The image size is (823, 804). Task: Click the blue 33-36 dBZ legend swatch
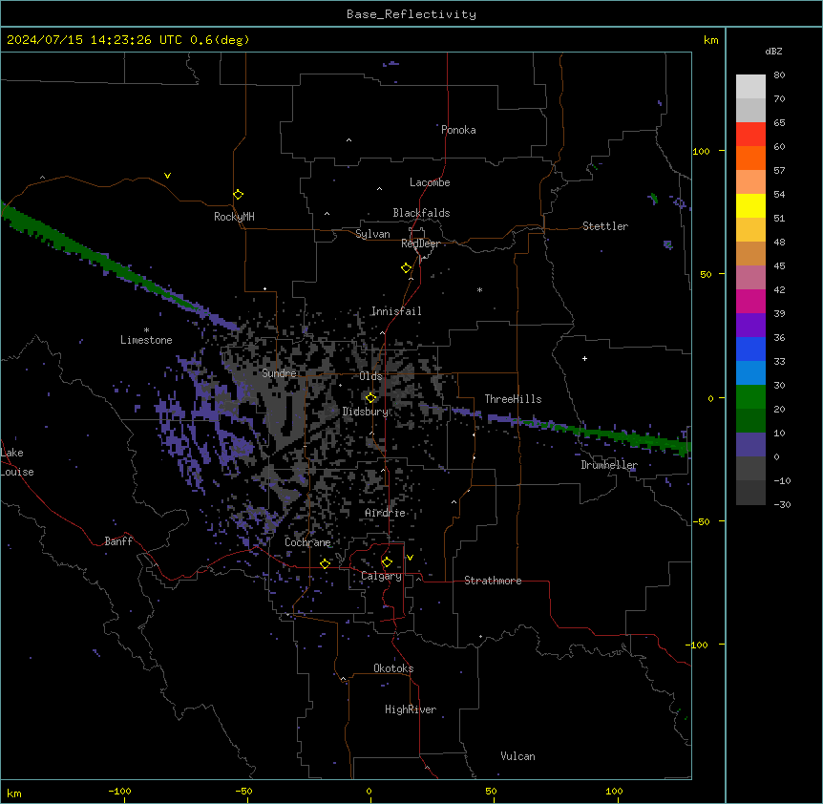click(750, 349)
